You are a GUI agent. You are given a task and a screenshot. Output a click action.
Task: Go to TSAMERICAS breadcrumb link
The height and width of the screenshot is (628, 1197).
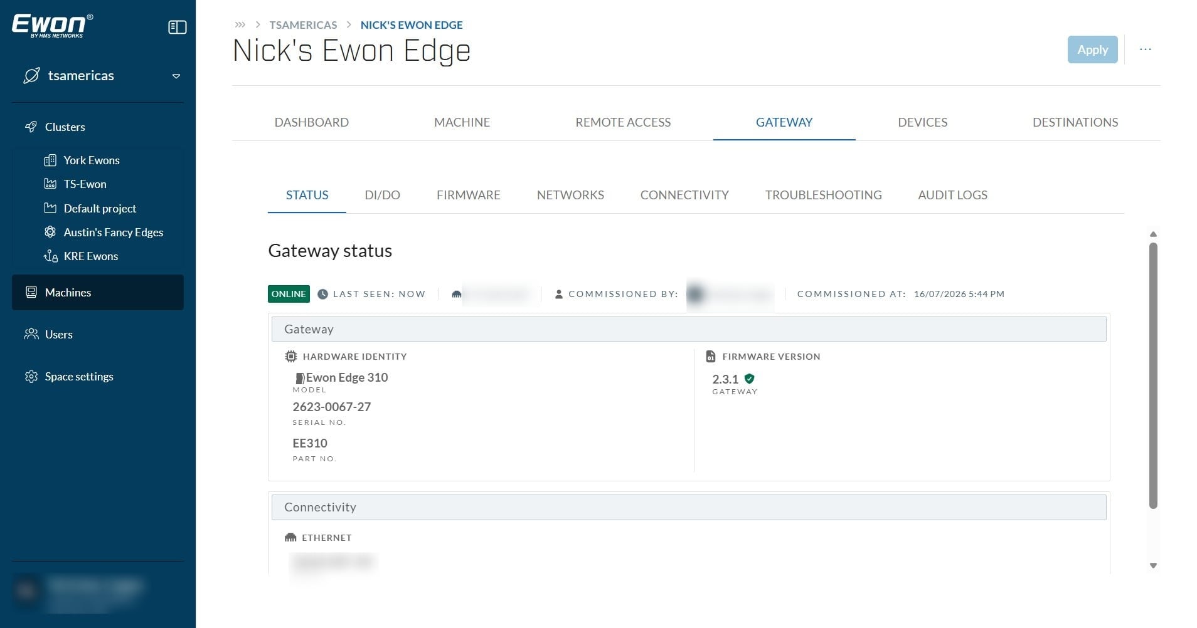tap(303, 25)
